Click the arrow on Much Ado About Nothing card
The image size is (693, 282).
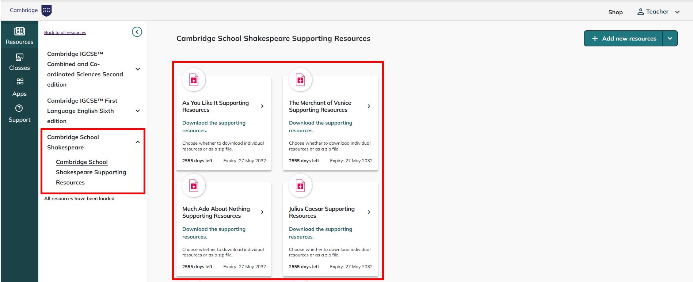(x=262, y=212)
